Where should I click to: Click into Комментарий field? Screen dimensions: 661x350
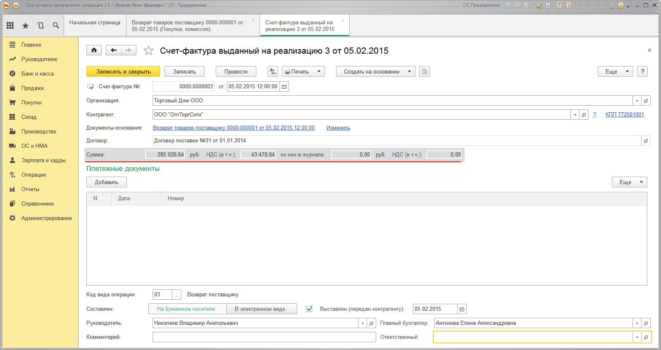pos(264,337)
